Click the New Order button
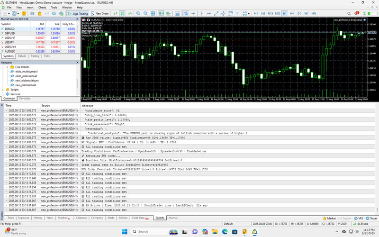This screenshot has height=237, width=379. (x=100, y=13)
